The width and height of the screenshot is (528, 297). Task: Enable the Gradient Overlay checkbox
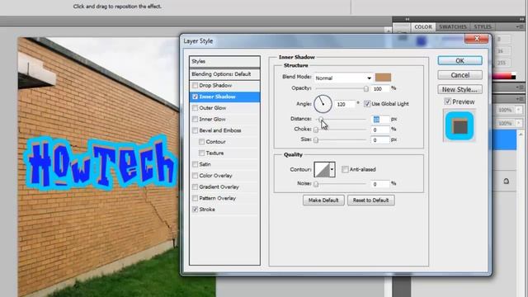coord(195,187)
